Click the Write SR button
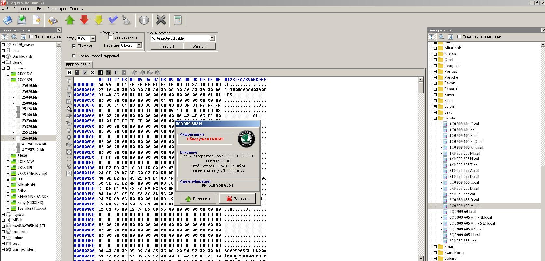The image size is (545, 261). 199,46
